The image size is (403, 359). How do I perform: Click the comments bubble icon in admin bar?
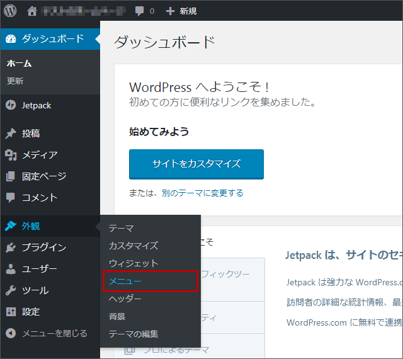(139, 11)
